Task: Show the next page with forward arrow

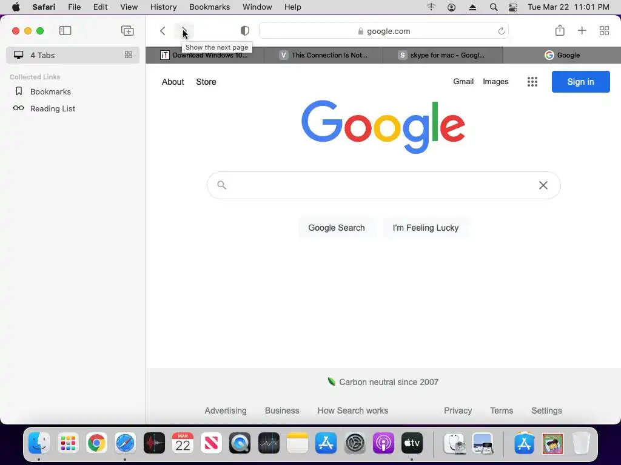Action: pos(184,31)
